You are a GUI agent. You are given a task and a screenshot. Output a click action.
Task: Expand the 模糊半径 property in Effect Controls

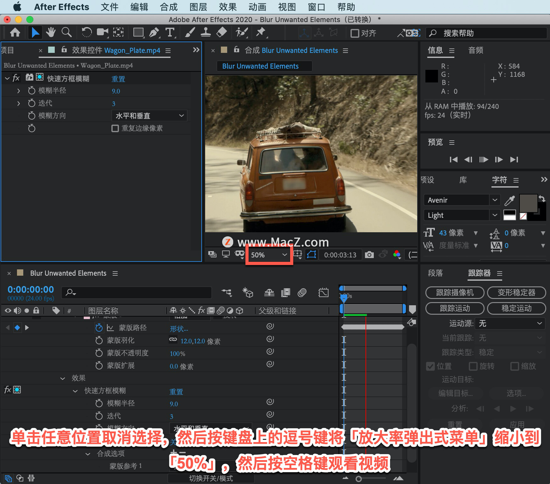click(x=19, y=91)
